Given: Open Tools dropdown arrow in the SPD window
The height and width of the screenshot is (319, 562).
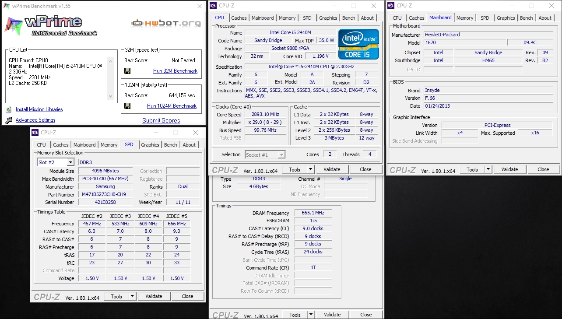Looking at the screenshot, I should tap(132, 296).
